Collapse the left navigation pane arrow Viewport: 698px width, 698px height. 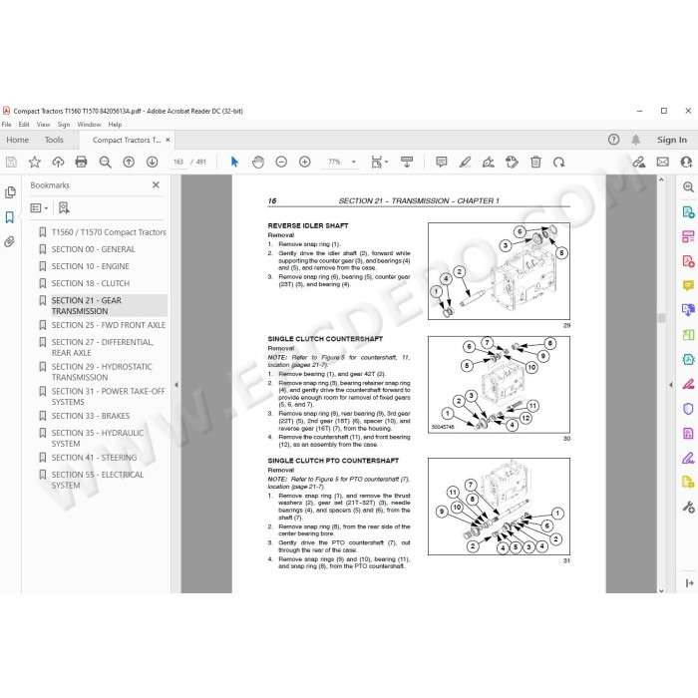click(x=176, y=385)
